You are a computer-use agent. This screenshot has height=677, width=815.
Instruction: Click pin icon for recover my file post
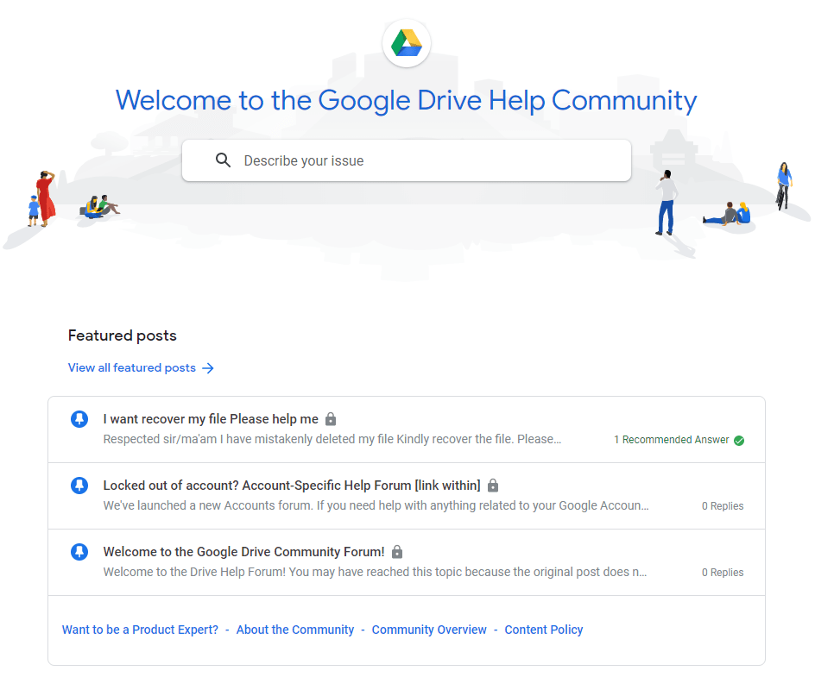(79, 419)
